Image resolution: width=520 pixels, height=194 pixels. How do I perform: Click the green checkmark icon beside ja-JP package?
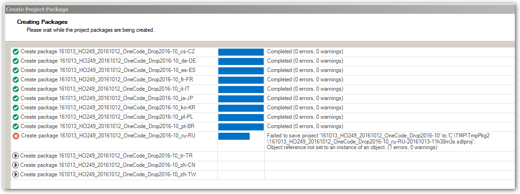tap(15, 98)
